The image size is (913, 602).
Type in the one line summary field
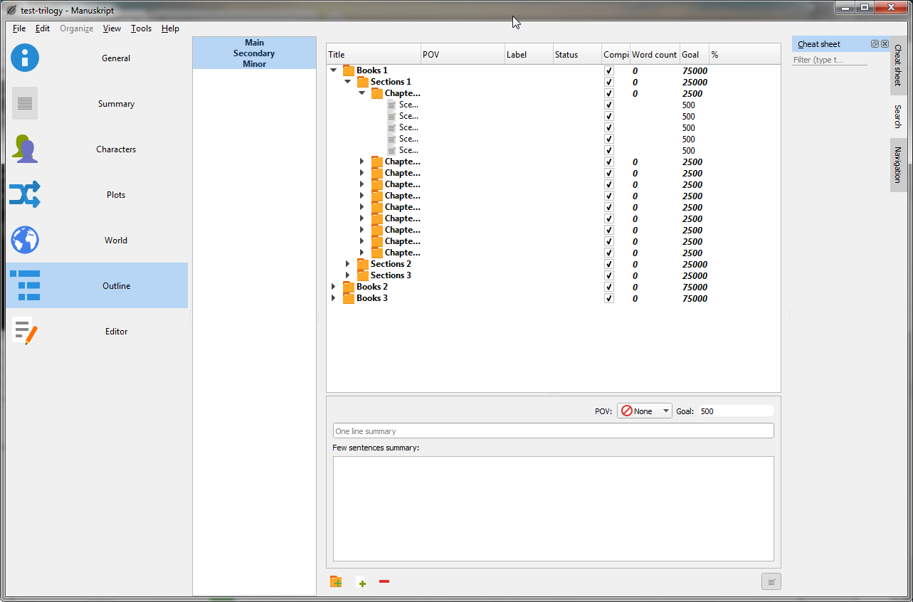coord(552,430)
